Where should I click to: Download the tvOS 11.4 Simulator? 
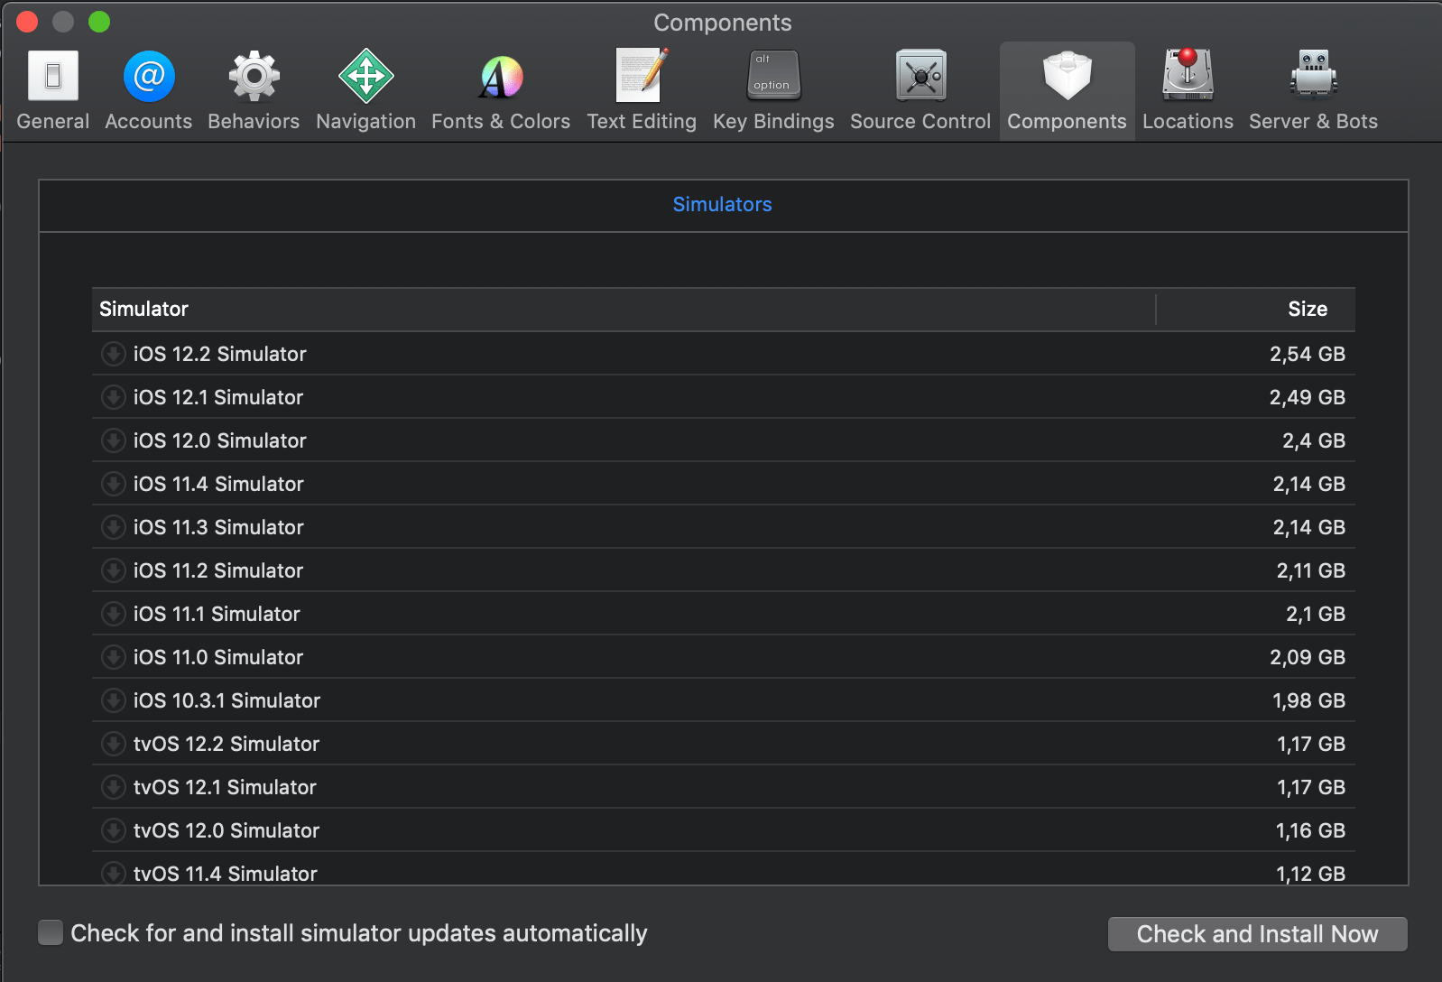(x=113, y=873)
